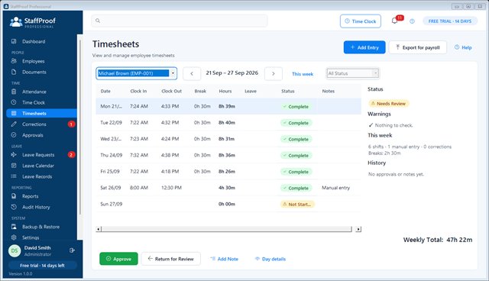
Task: Click the scrollbar left arrow
Action: coord(99,229)
